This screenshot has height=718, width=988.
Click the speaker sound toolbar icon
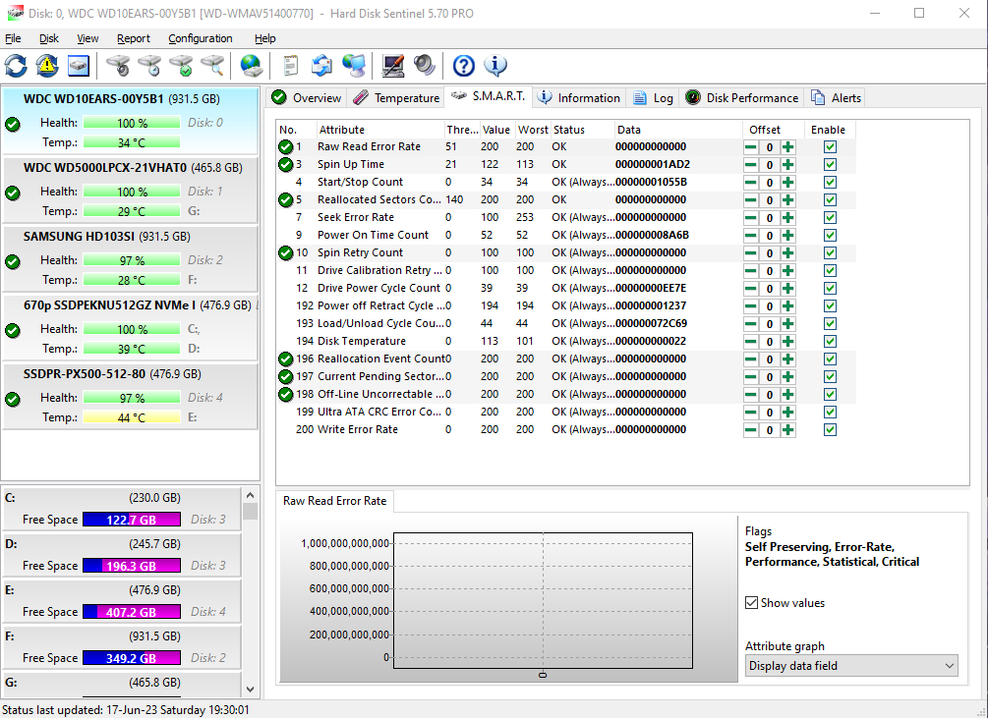[x=424, y=66]
